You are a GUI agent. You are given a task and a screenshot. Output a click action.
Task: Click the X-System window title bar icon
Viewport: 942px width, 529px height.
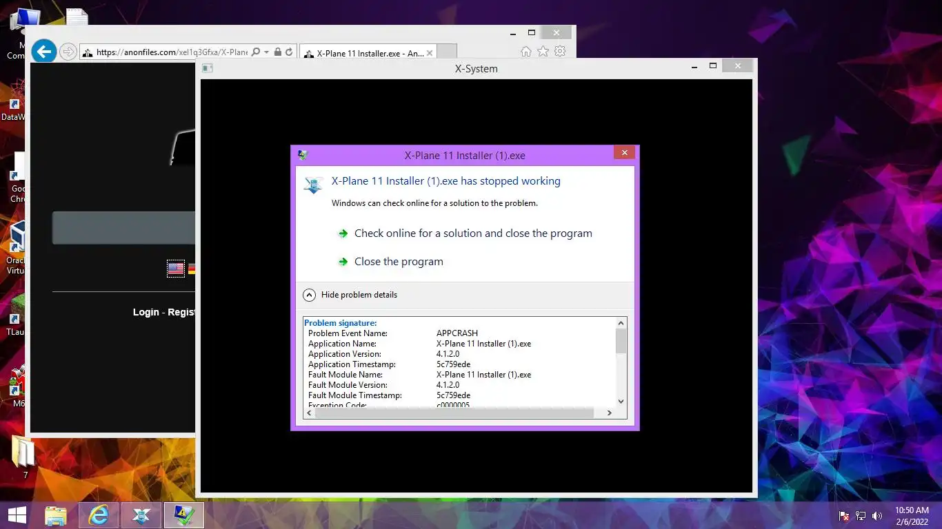pyautogui.click(x=207, y=68)
